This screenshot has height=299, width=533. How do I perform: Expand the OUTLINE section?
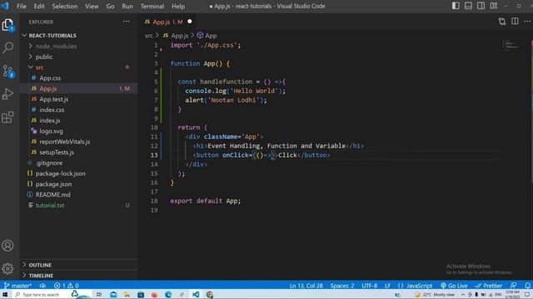click(x=79, y=265)
